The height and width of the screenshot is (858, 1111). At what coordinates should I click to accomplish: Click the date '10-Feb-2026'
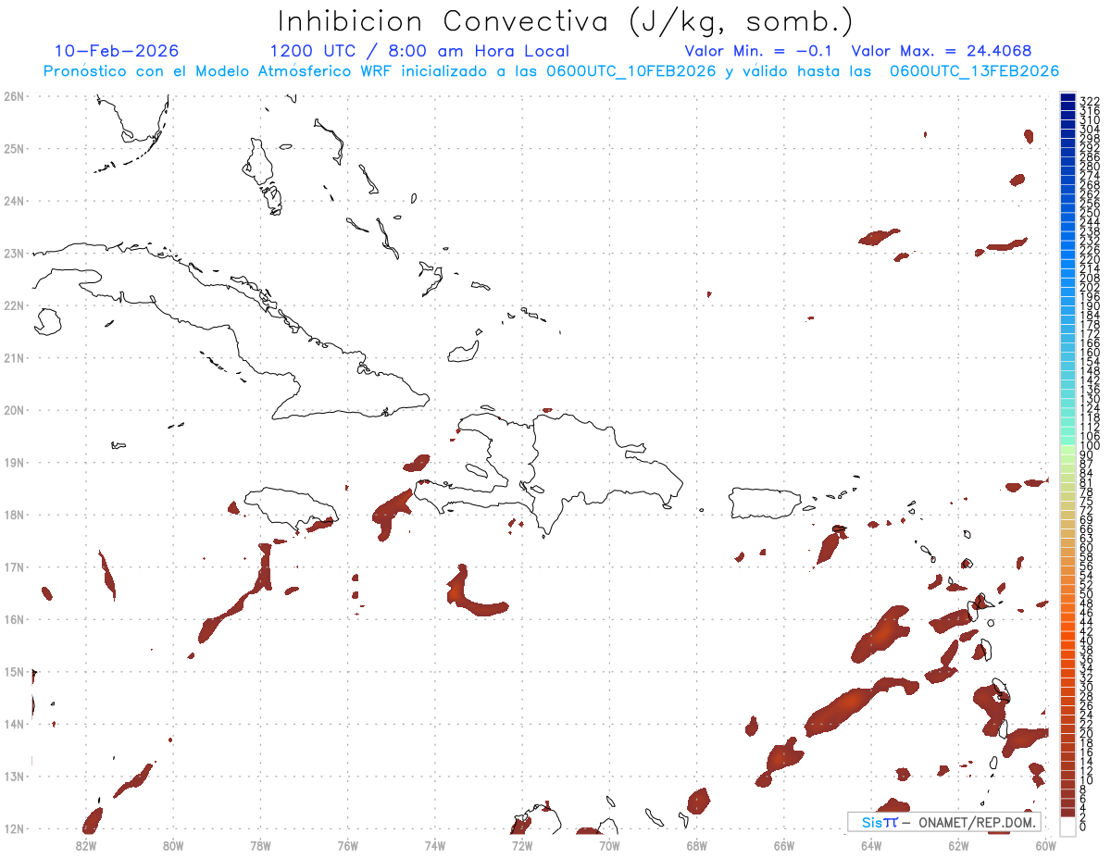[x=117, y=51]
